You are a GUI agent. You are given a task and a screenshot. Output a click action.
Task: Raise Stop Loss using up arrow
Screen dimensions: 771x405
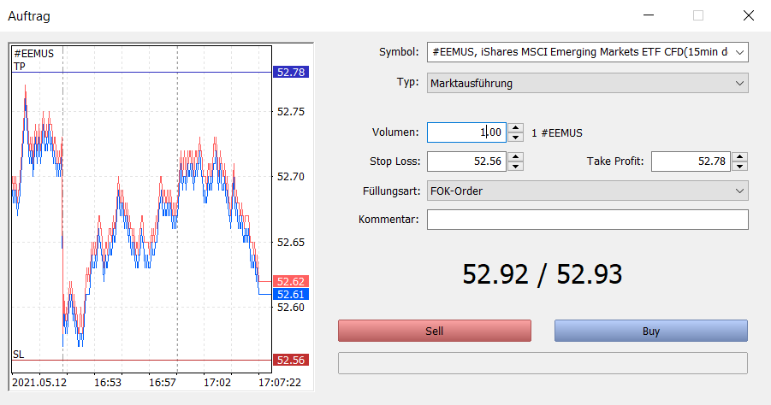click(515, 157)
